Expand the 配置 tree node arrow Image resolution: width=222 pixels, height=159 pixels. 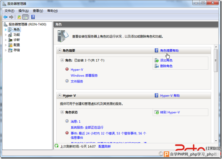6,45
